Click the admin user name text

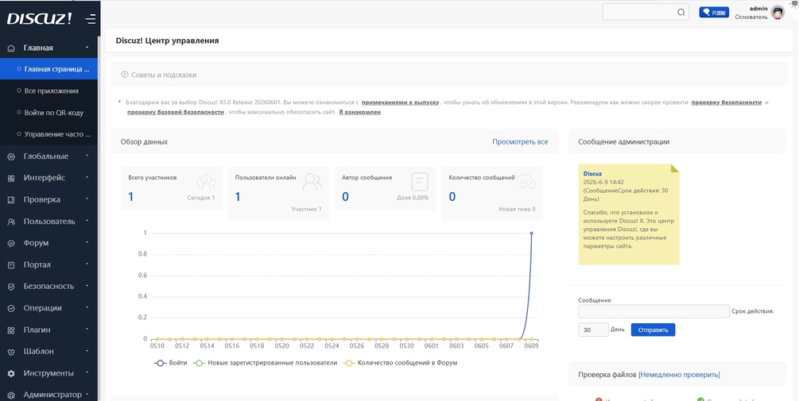pos(758,8)
